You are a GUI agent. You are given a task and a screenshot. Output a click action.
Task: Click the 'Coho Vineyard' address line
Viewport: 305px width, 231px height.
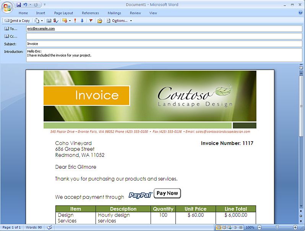(x=73, y=143)
